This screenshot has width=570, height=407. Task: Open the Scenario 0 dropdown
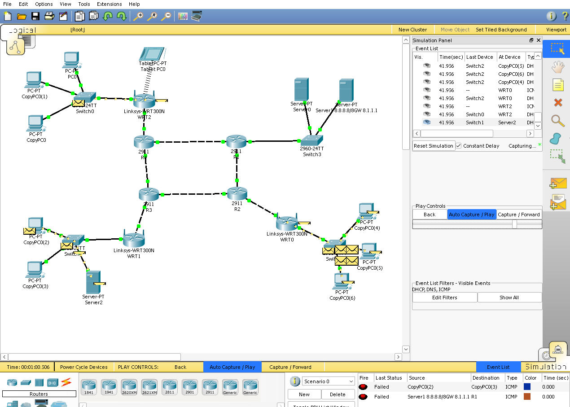[328, 381]
